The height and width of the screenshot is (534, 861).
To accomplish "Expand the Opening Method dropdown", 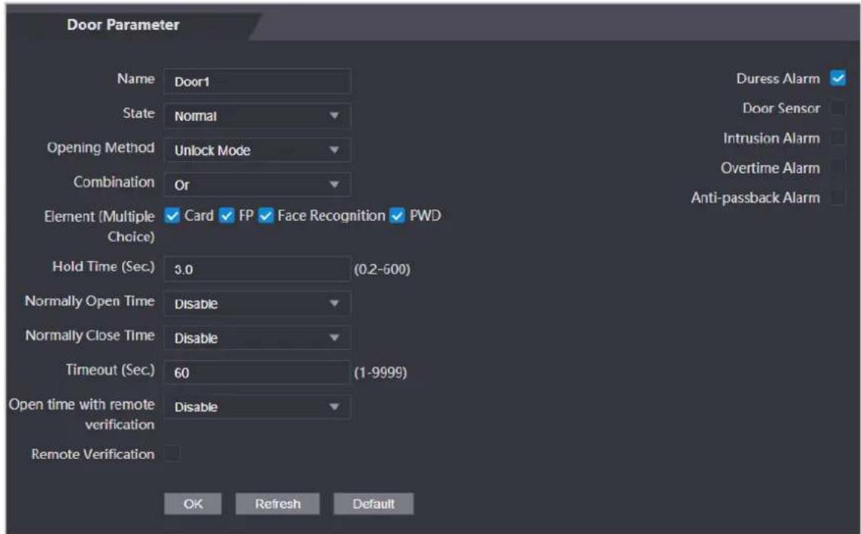I will pyautogui.click(x=257, y=151).
